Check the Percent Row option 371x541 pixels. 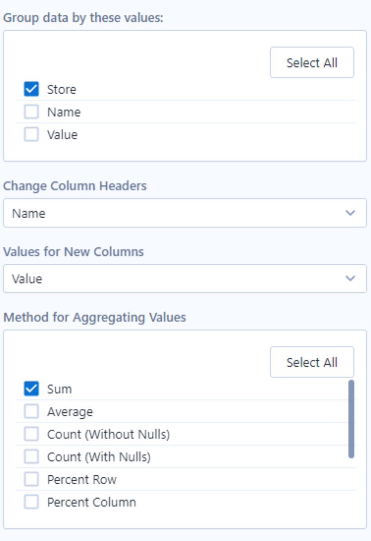(31, 479)
